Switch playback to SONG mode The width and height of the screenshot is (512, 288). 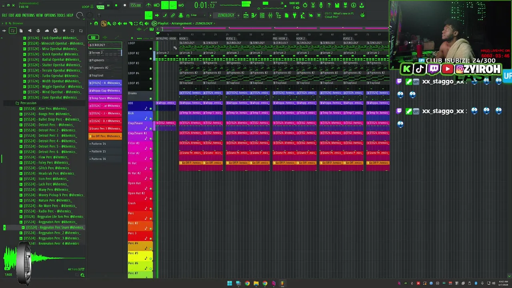click(x=100, y=7)
